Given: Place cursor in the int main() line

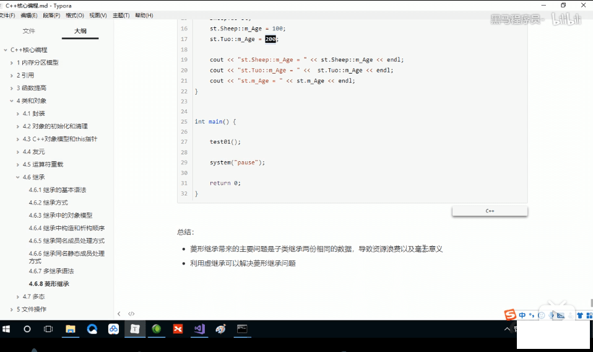Looking at the screenshot, I should tap(215, 121).
